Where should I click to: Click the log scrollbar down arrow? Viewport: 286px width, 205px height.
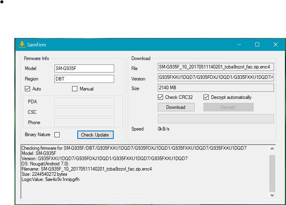coord(272,195)
